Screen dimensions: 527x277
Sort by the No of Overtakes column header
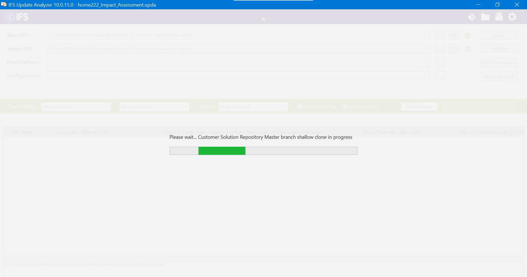281,132
